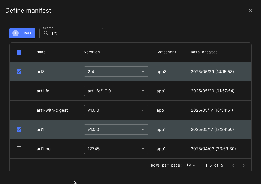Open the version dropdown showing 2.4

click(x=116, y=72)
